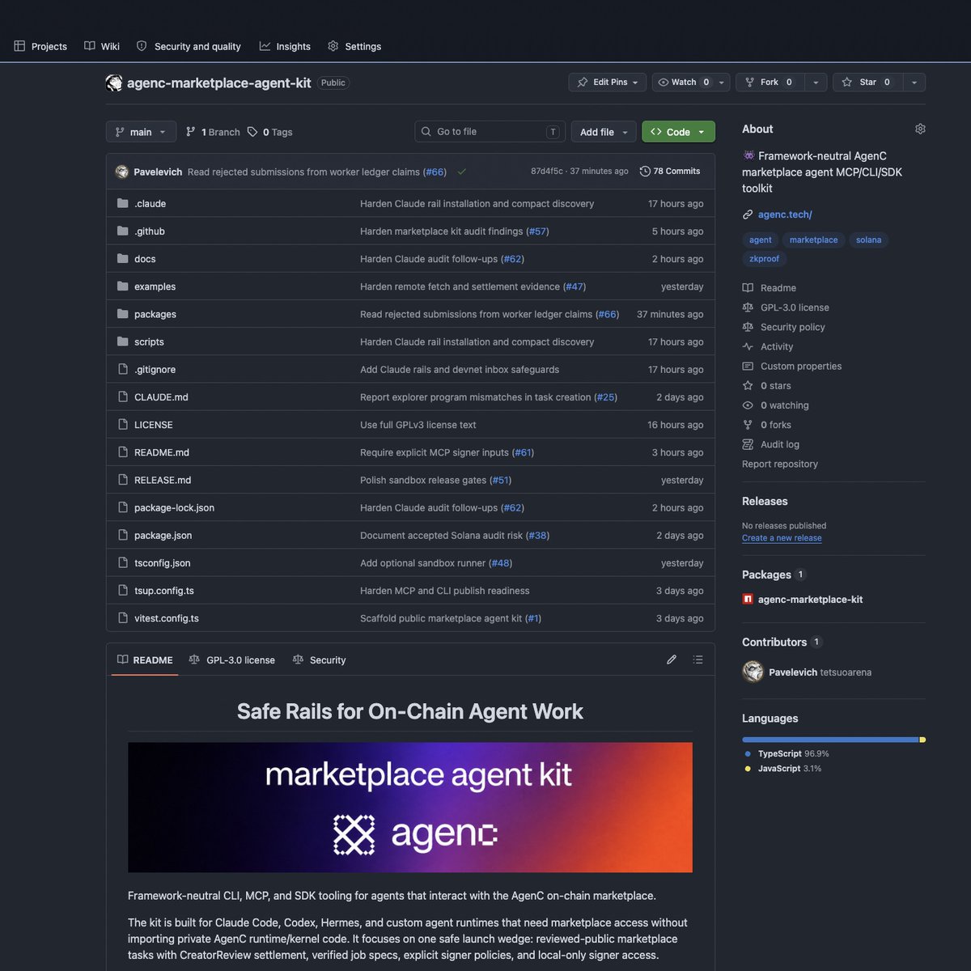This screenshot has width=971, height=971.
Task: Click the repository owner avatar beside the repo name
Action: 114,83
